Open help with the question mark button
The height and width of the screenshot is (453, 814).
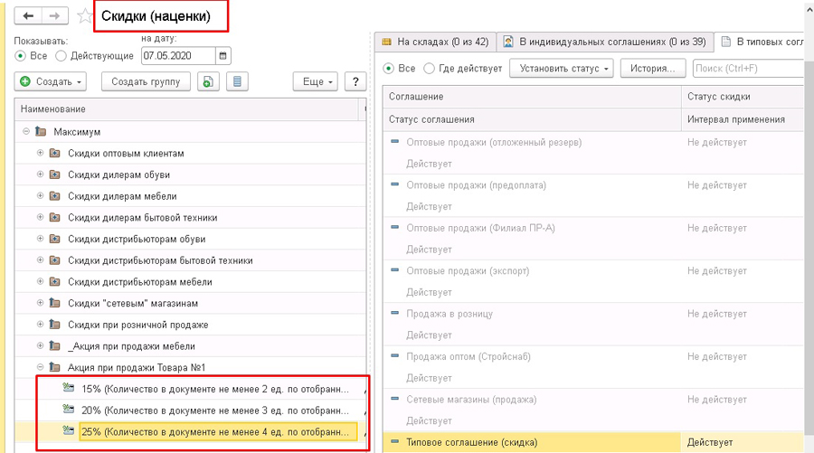356,82
